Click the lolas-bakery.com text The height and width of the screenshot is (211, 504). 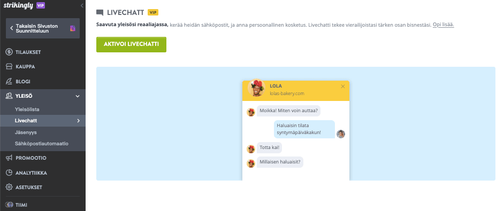287,93
